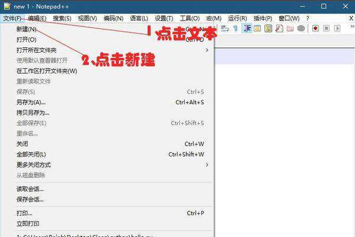Close the document with menu bar X
Screen dimensions: 355x237
[351, 18]
